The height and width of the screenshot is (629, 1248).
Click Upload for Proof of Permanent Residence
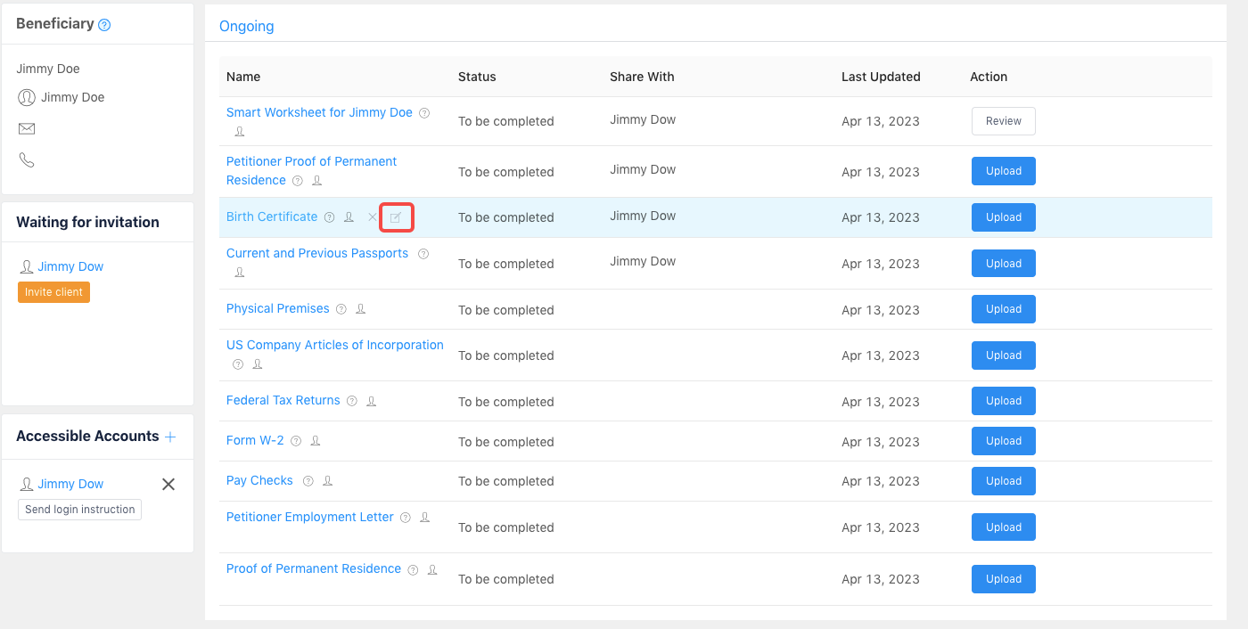tap(1003, 579)
